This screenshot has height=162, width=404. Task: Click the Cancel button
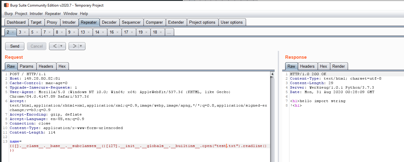tap(37, 46)
